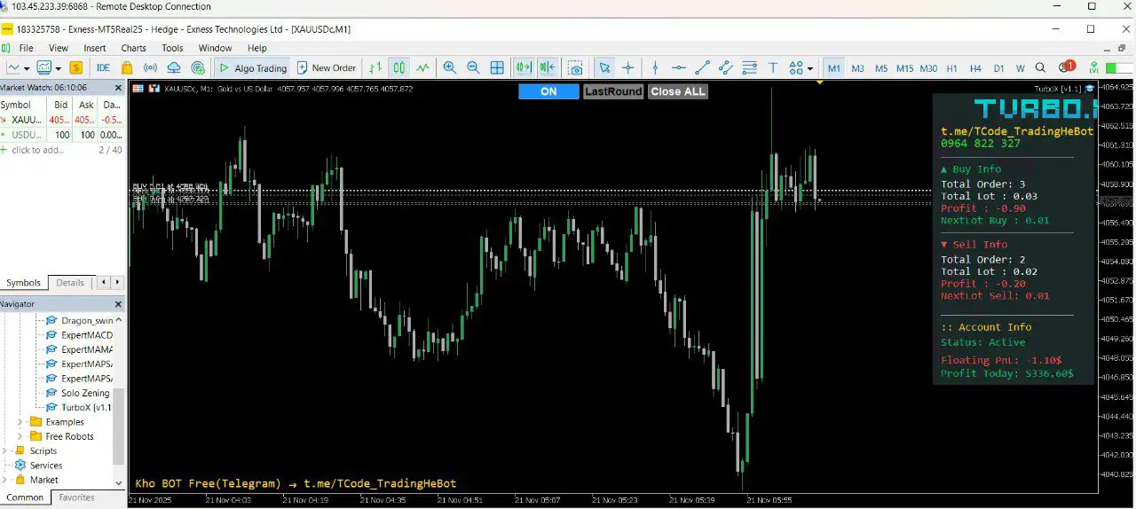Viewport: 1136px width, 509px height.
Task: Select TurboX expert in Navigator tree
Action: point(85,407)
